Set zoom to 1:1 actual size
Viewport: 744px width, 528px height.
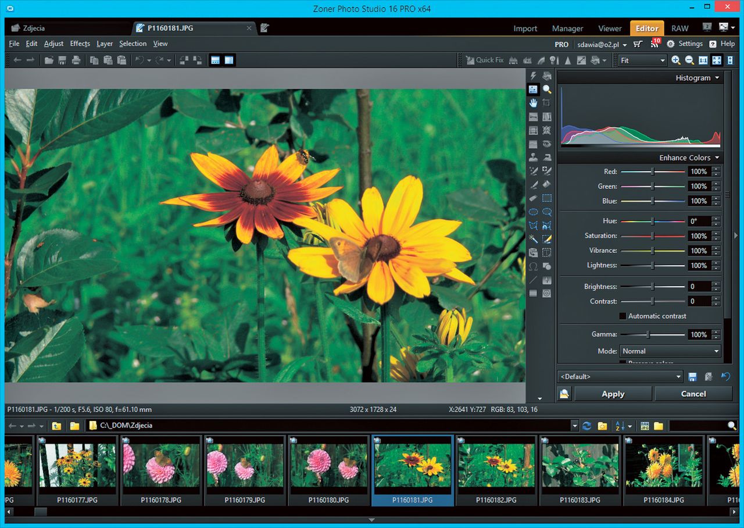[x=703, y=60]
